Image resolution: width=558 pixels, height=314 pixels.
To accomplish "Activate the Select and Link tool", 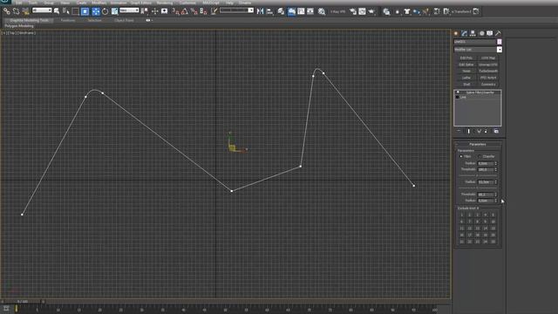I will [x=6, y=11].
